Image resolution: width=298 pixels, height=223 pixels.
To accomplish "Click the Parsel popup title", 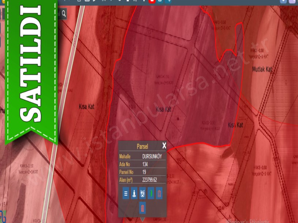I will coord(142,146).
